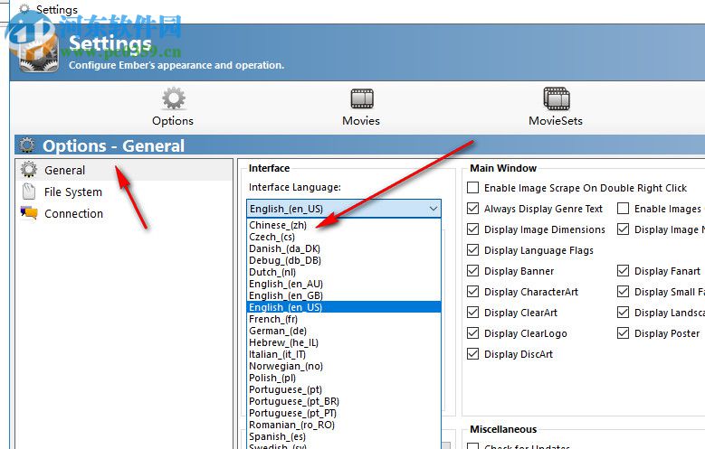Choose Hebrew_(he_IL) from language list
The width and height of the screenshot is (705, 449).
344,342
